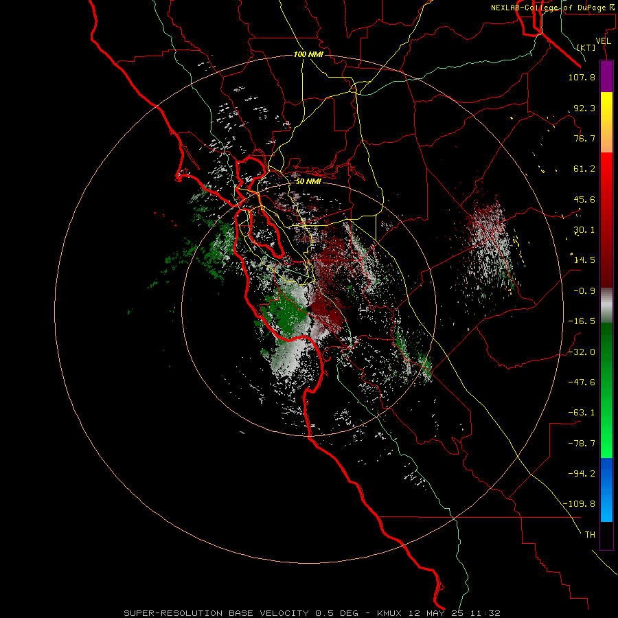Click the -109.8 legend value

(580, 504)
